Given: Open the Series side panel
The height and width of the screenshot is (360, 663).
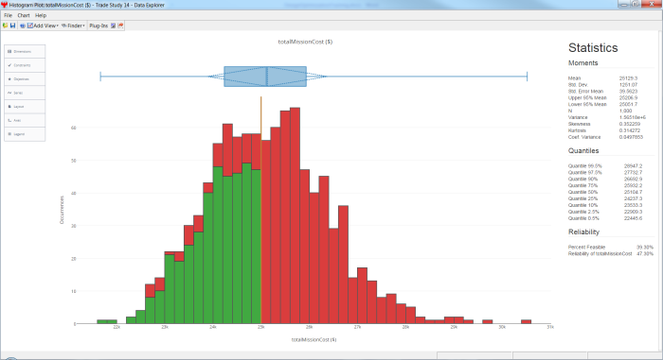Looking at the screenshot, I should 25,93.
